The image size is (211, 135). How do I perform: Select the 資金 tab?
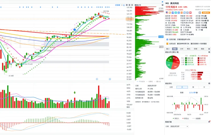pos(175,49)
